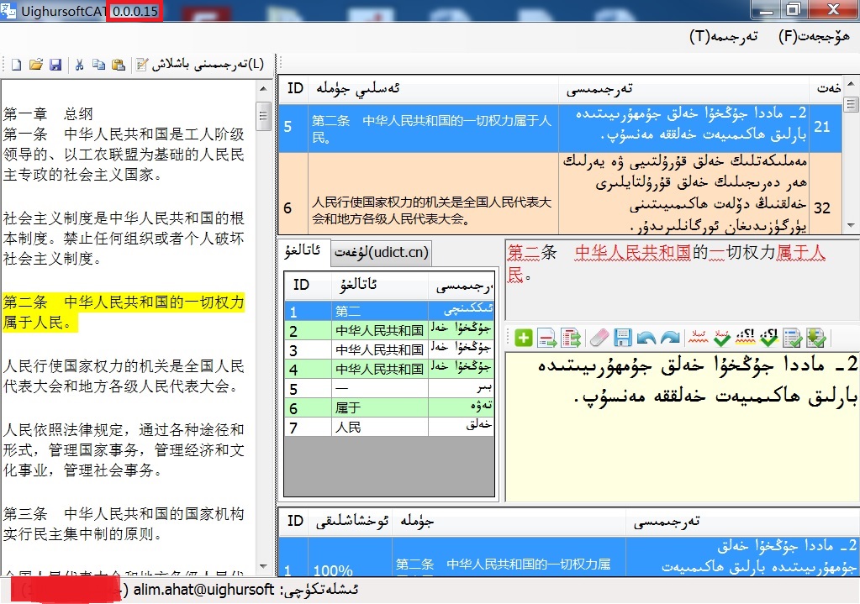
Task: Switch to the ئاتالغۇ terminology tab
Action: coord(303,251)
